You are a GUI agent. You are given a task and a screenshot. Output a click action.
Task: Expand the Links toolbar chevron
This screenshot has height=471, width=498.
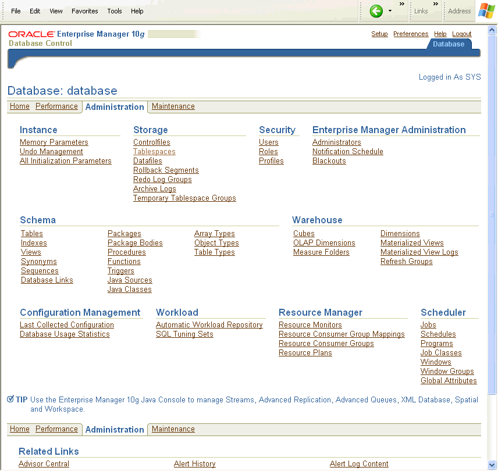436,4
